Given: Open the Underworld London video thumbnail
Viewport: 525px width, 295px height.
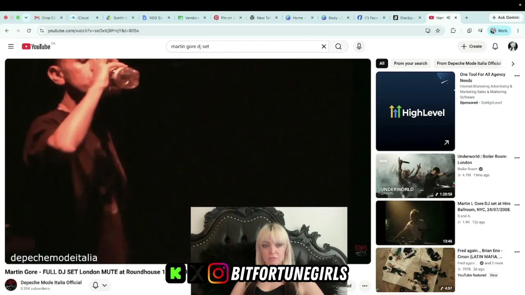Looking at the screenshot, I should [x=415, y=176].
